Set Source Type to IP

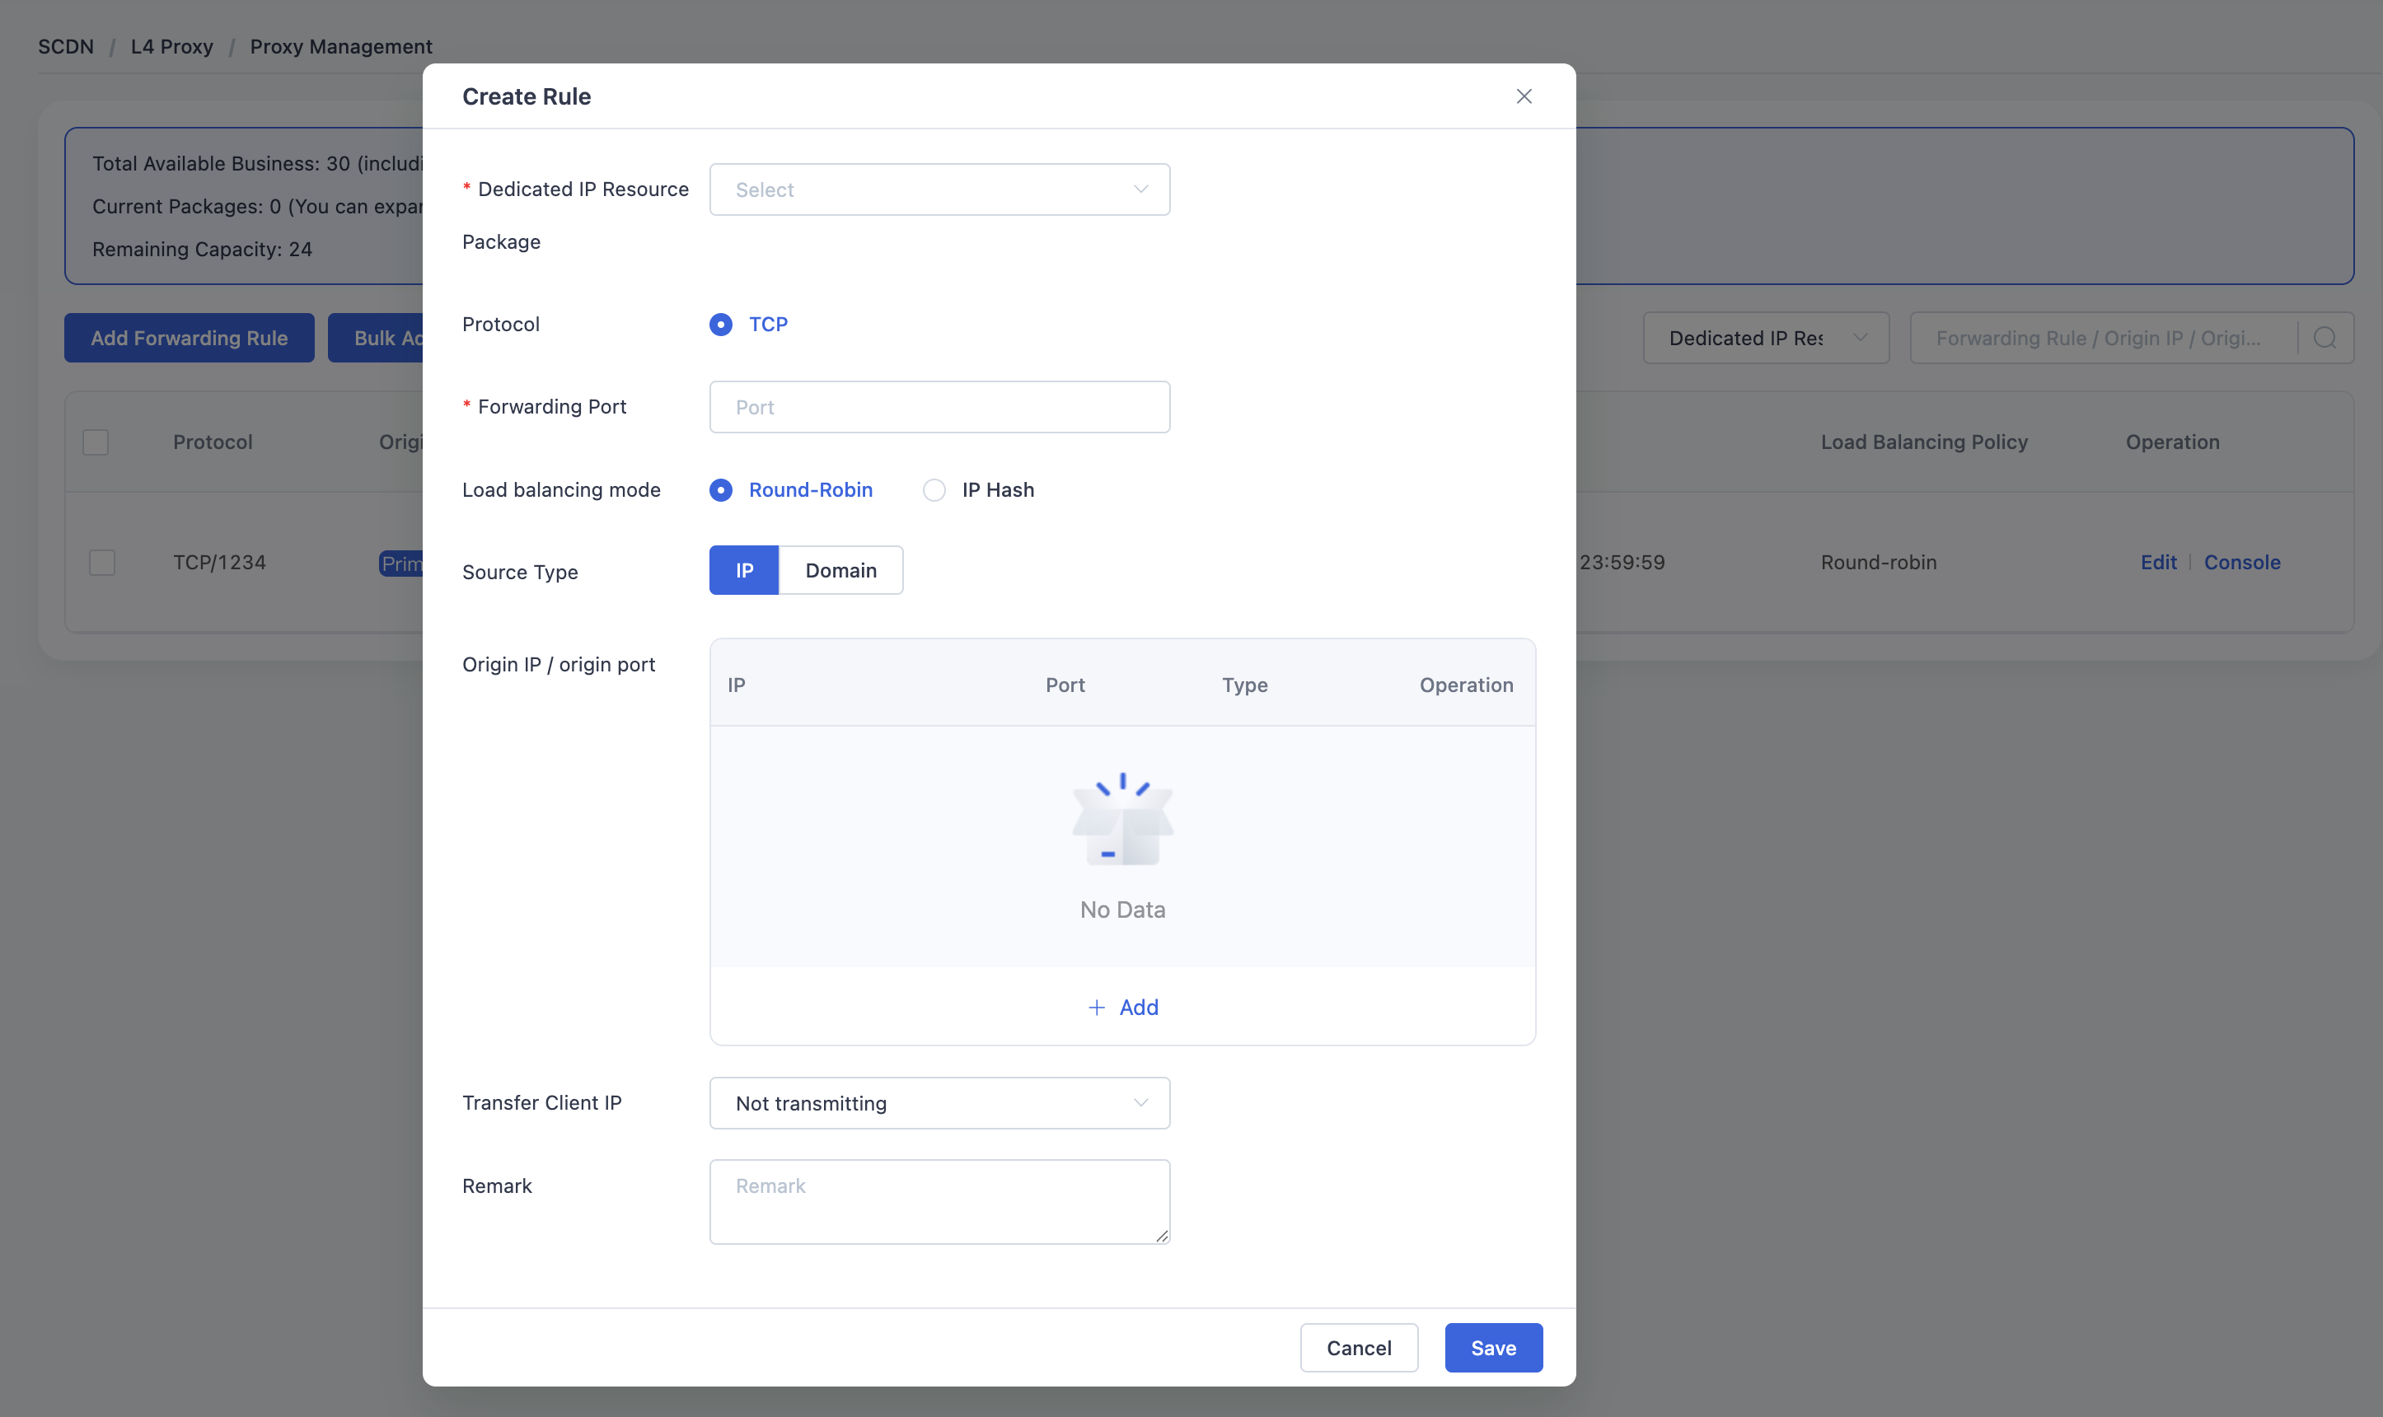click(x=744, y=570)
